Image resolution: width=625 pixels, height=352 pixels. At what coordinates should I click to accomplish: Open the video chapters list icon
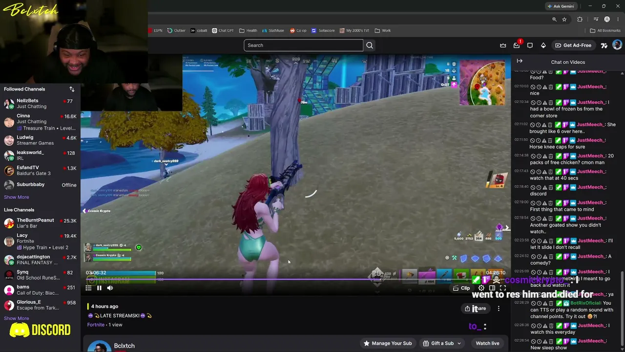[x=88, y=288]
